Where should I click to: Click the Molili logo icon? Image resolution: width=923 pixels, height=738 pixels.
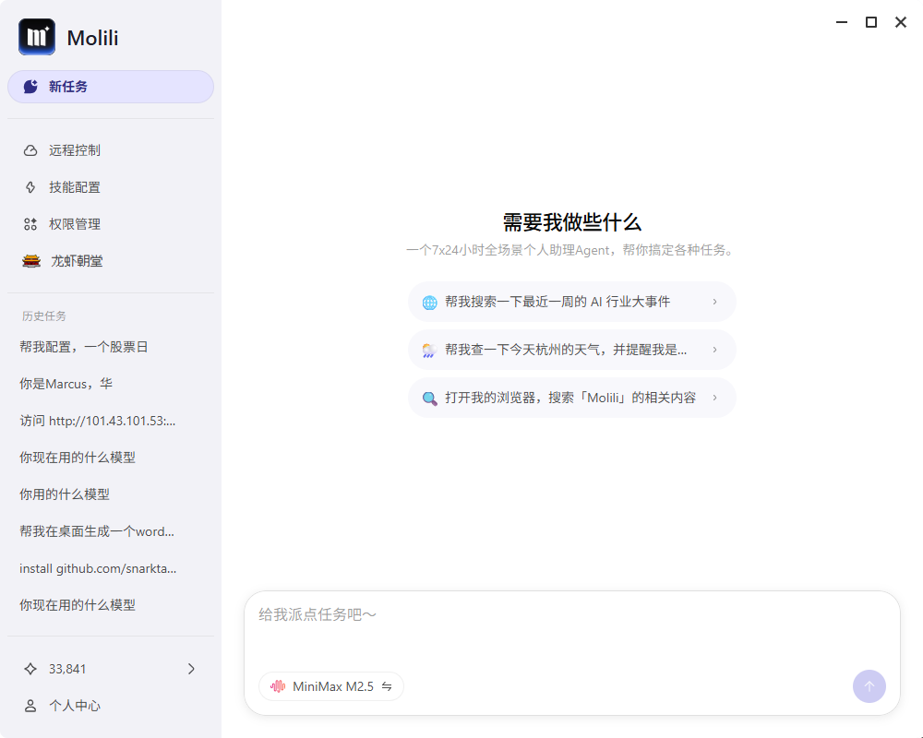(37, 37)
